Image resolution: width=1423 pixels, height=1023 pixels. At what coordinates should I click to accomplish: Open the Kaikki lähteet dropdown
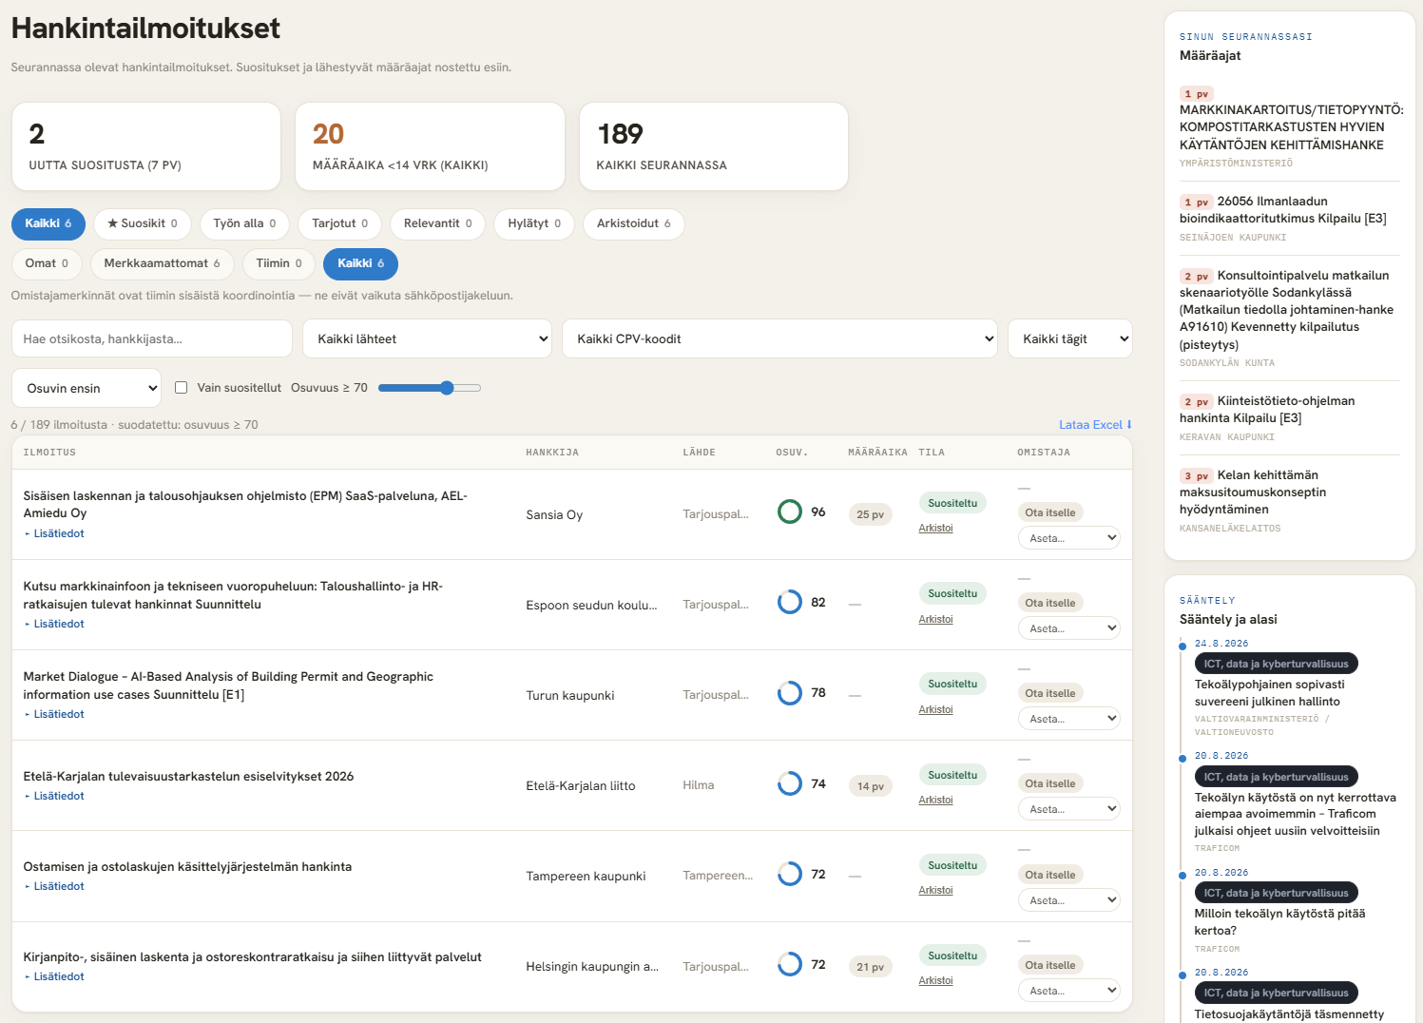tap(427, 338)
